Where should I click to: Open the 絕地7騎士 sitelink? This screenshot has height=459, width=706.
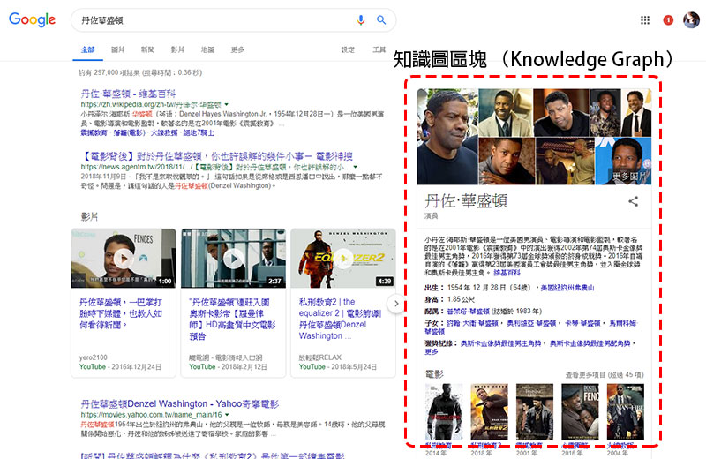(x=199, y=133)
